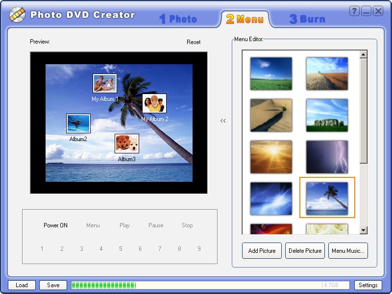Go to the 3 Burn tab
This screenshot has width=392, height=294.
coord(307,19)
